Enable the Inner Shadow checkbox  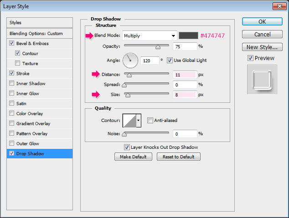pyautogui.click(x=11, y=83)
